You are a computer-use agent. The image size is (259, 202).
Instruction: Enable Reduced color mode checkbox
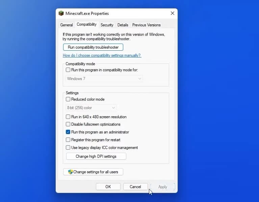68,99
